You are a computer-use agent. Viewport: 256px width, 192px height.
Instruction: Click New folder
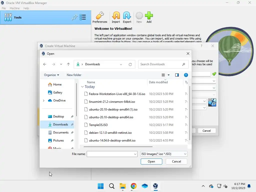click(x=74, y=75)
